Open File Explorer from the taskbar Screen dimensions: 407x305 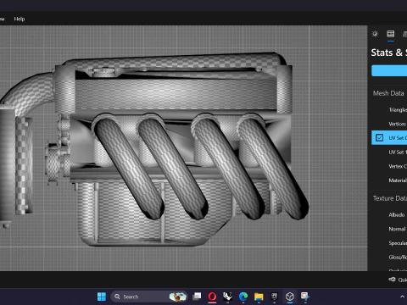coord(259,297)
